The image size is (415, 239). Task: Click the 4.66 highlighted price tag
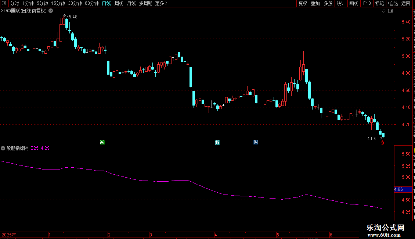click(x=403, y=189)
